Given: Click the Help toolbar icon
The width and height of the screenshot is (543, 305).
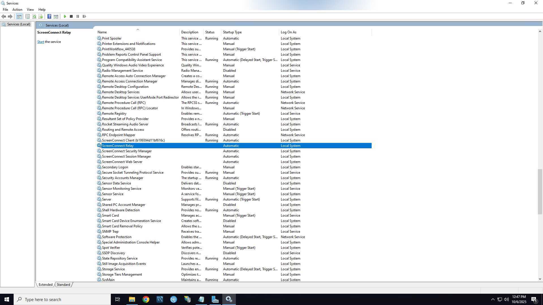Looking at the screenshot, I should coord(49,16).
